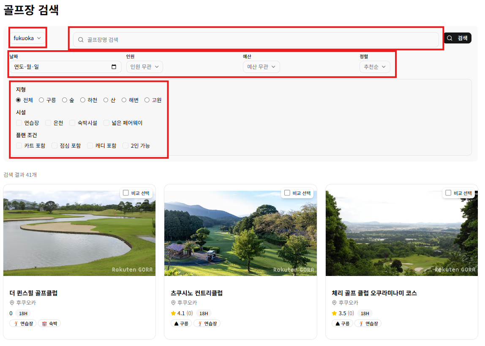Tick the 숙박시설 checkbox
Screen dimensions: 485x346
(x=72, y=123)
